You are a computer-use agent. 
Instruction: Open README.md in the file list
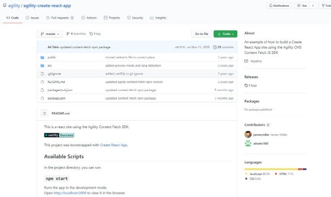point(56,82)
